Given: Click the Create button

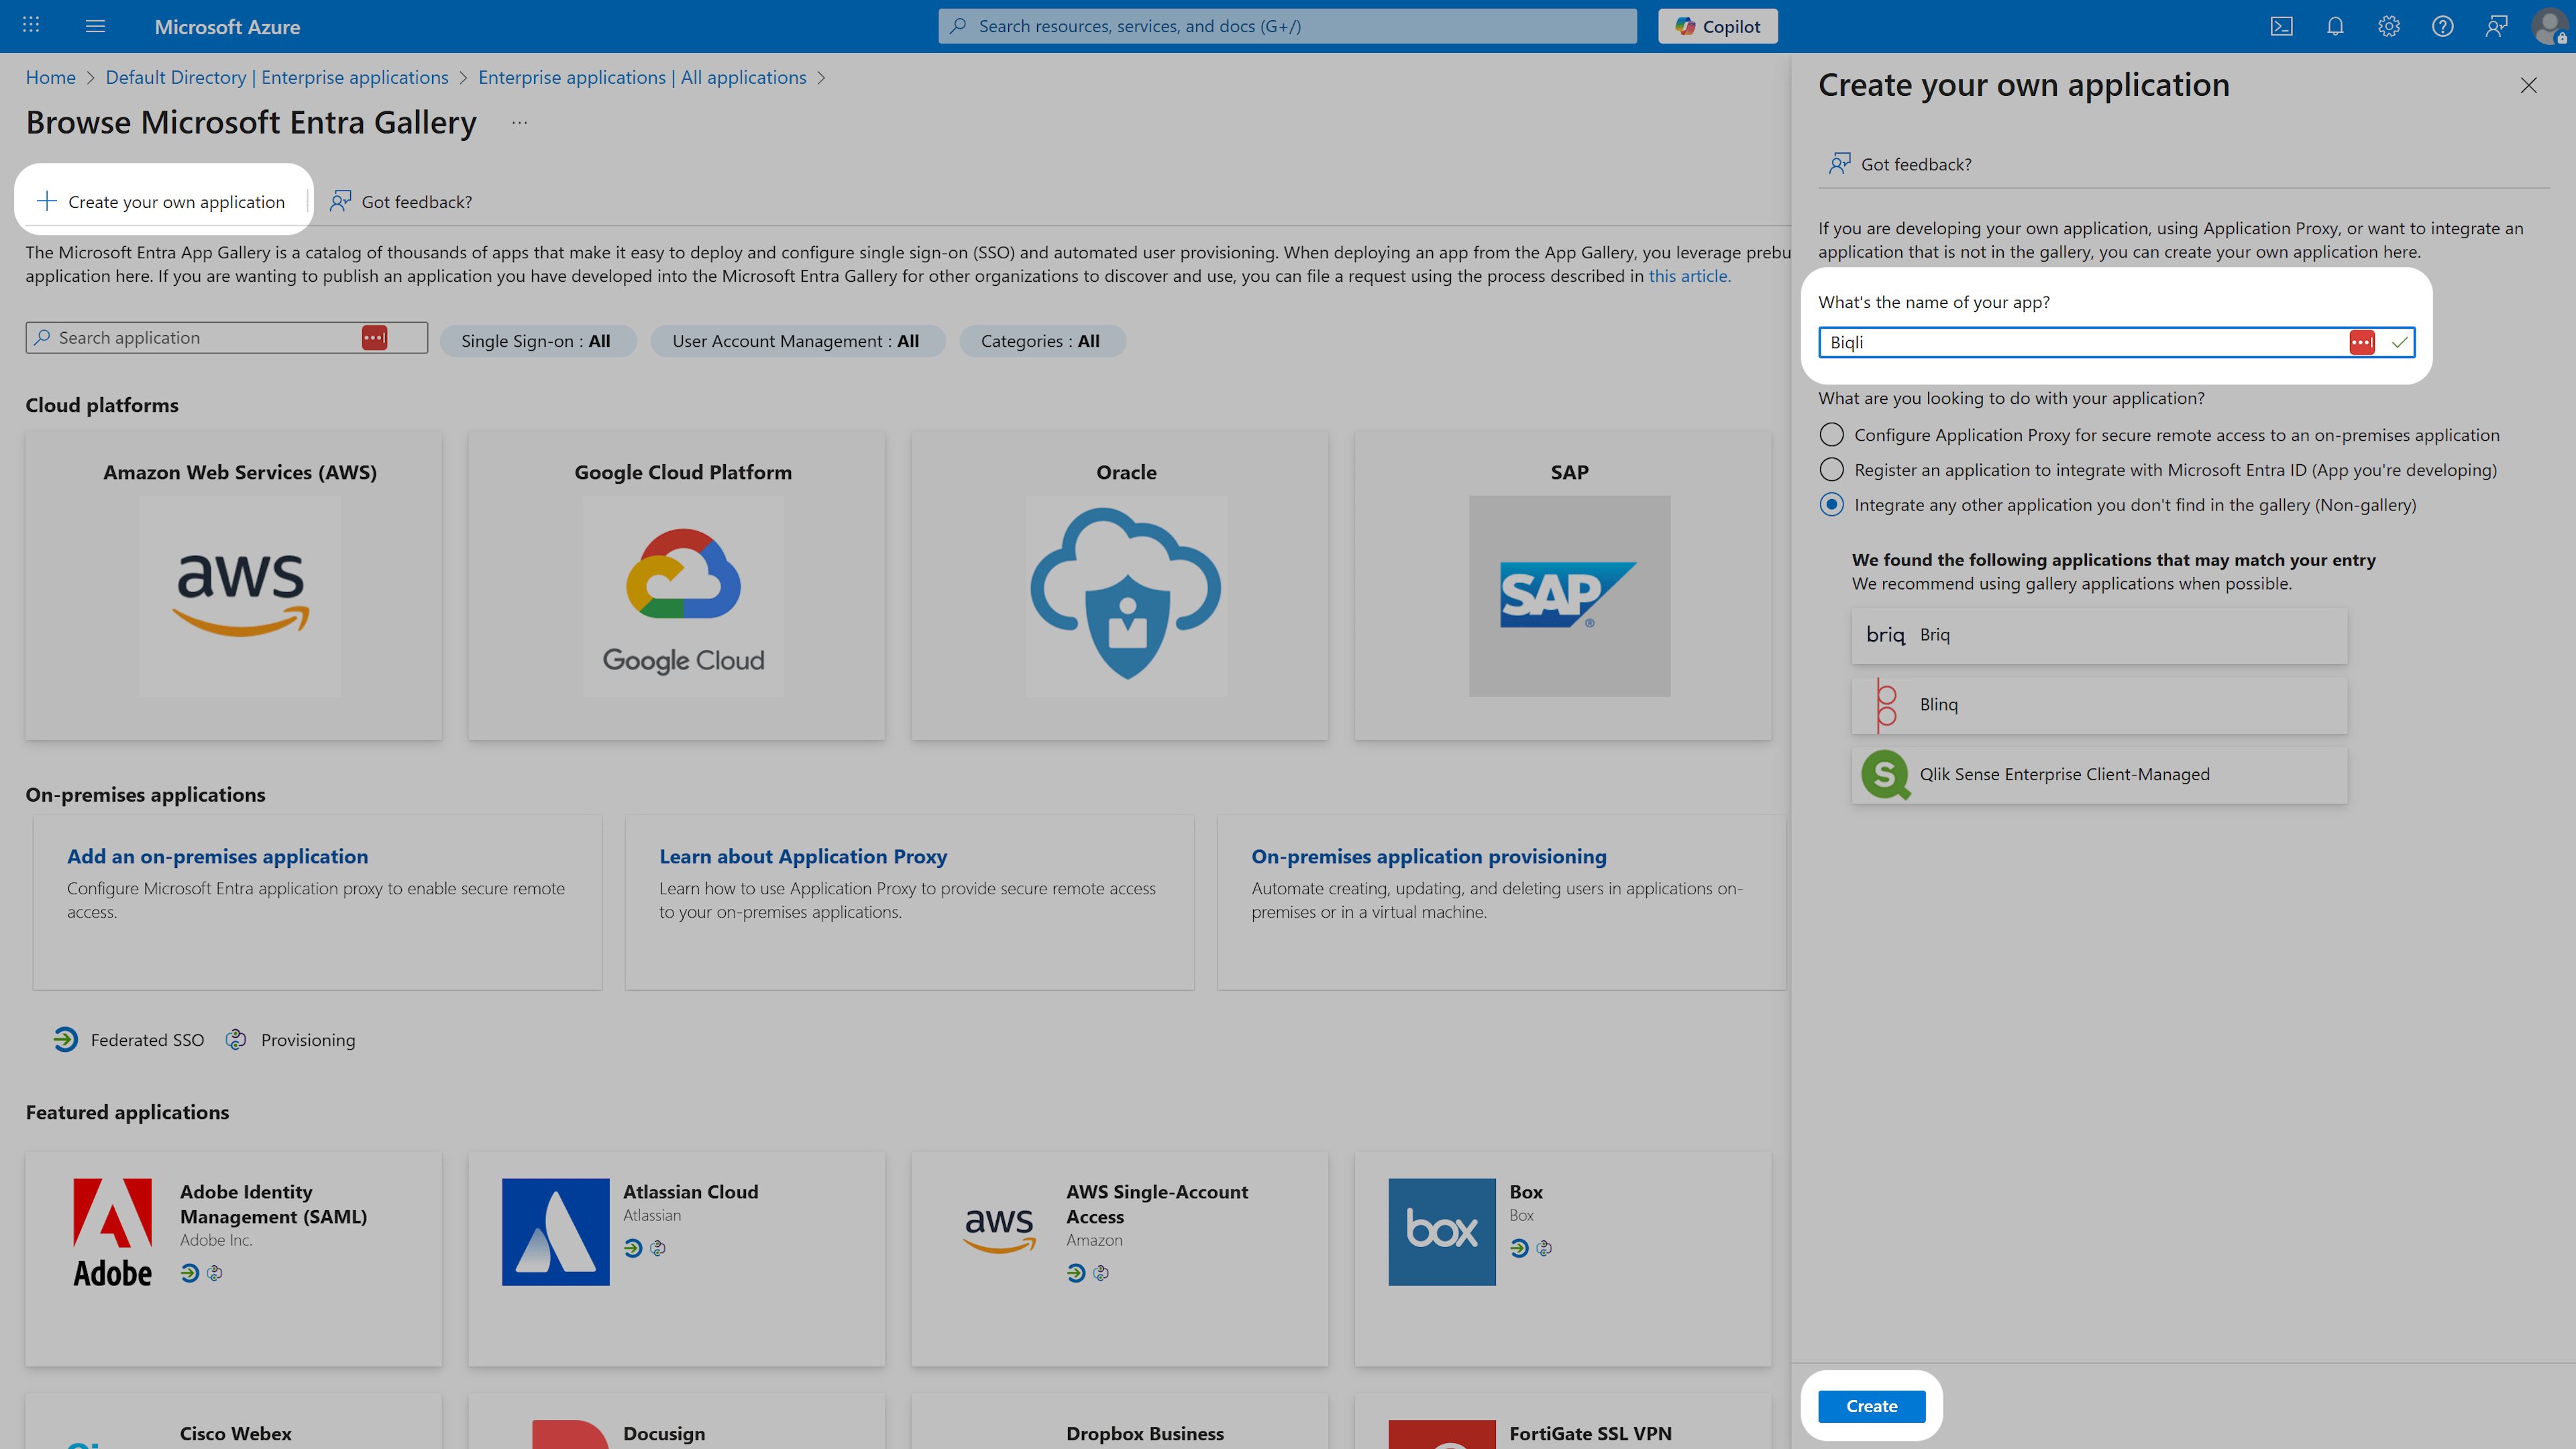Looking at the screenshot, I should click(1871, 1405).
